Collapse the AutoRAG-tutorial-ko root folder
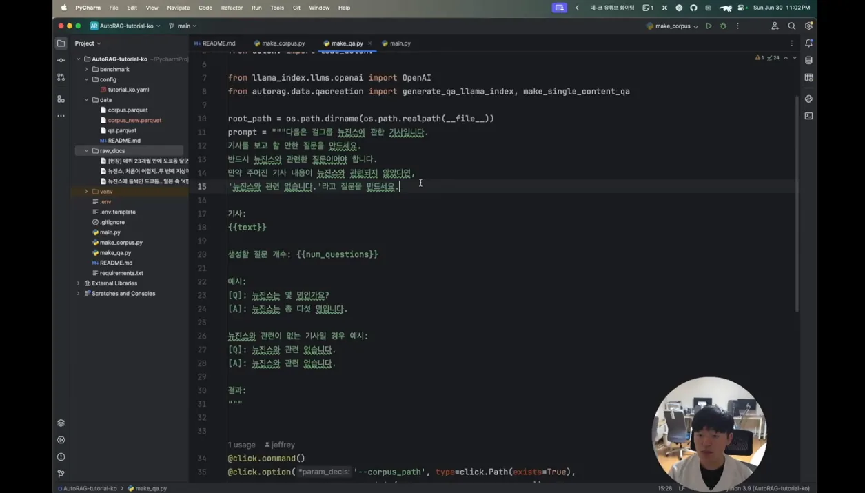 pos(79,59)
